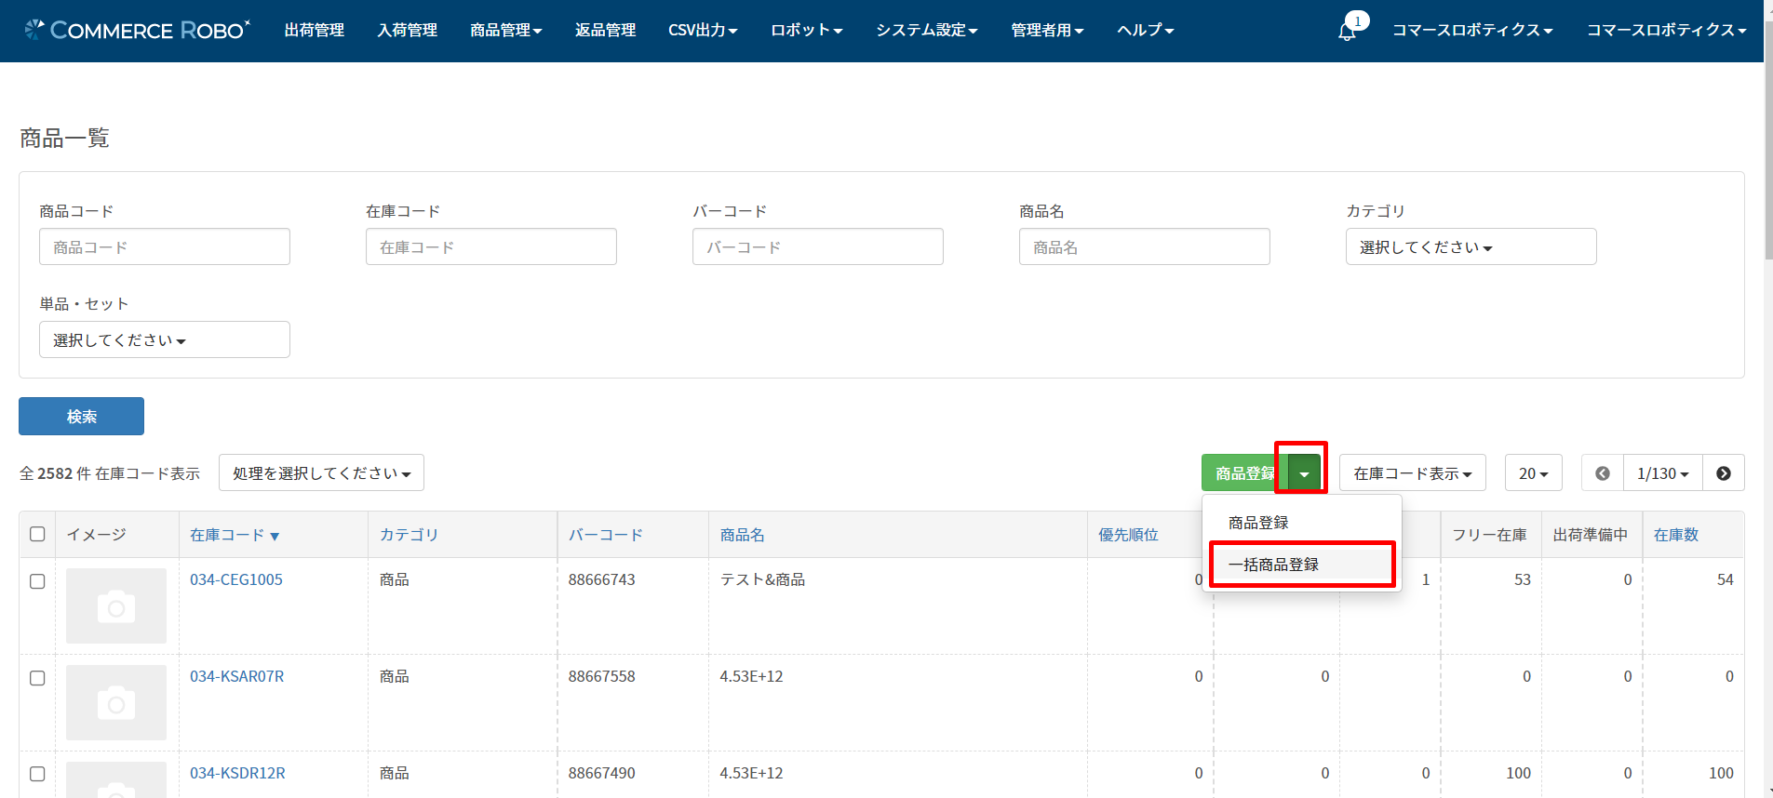The image size is (1773, 798).
Task: Sort by カテゴリ column header
Action: pyautogui.click(x=409, y=535)
